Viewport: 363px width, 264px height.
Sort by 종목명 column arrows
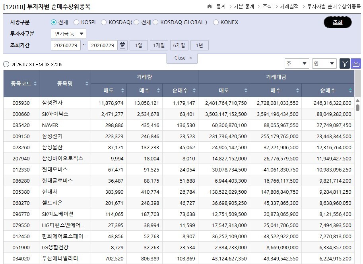click(x=87, y=84)
